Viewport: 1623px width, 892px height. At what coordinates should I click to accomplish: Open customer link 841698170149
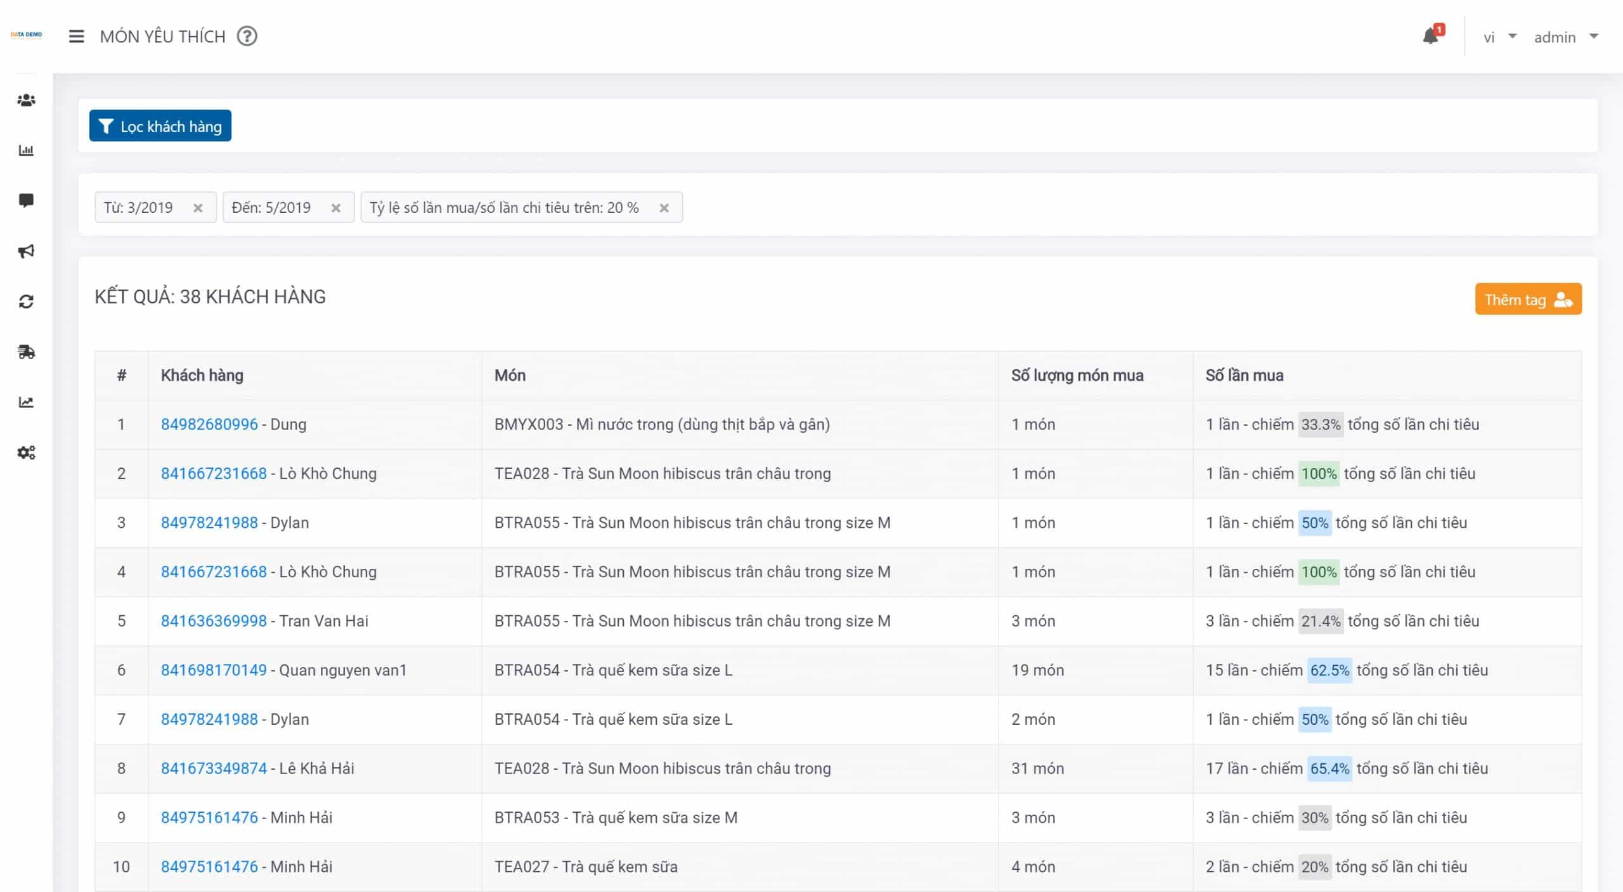tap(214, 670)
